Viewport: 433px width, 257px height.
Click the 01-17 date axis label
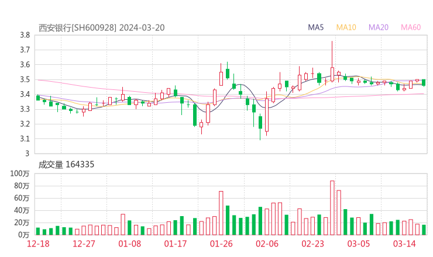click(176, 244)
